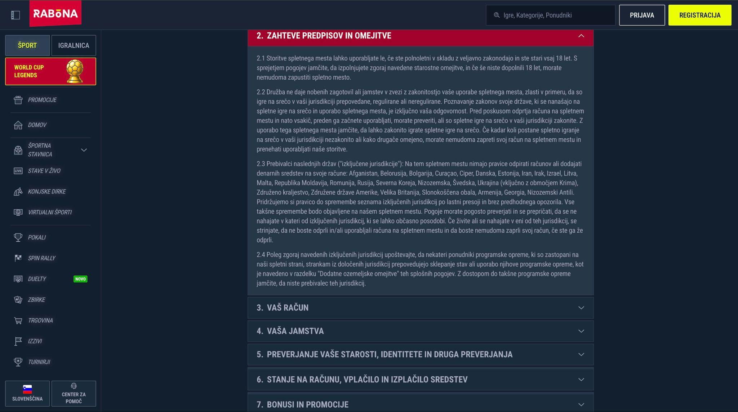Screen dimensions: 738x412
Task: Collapse the sidebar with the panel icon
Action: point(15,15)
